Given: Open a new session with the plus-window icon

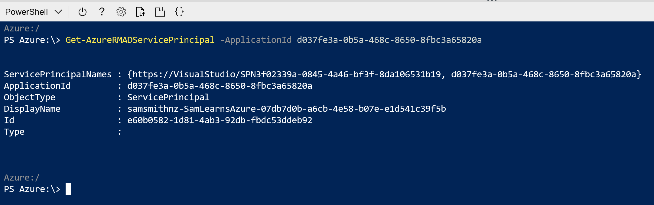Looking at the screenshot, I should pyautogui.click(x=160, y=12).
